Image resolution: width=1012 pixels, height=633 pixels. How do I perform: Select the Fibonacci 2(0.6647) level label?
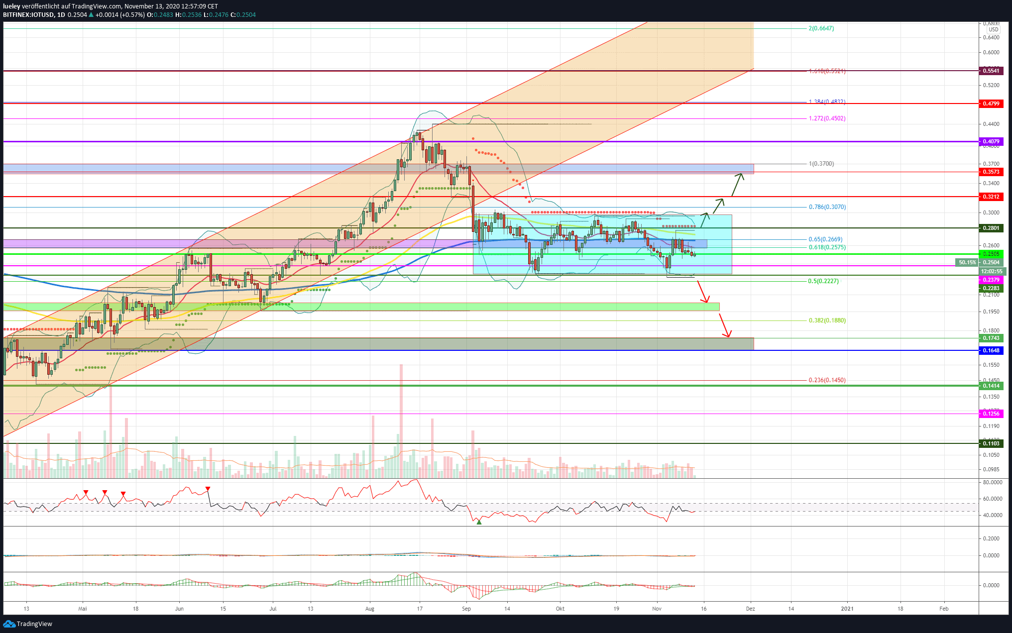(x=821, y=28)
